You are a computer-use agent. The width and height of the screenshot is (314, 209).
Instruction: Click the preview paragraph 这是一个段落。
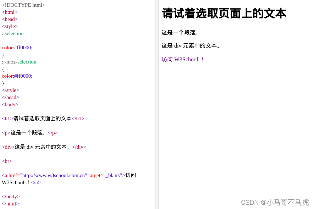[x=180, y=32]
